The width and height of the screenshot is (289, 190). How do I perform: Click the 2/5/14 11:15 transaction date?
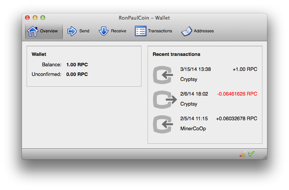click(x=194, y=119)
